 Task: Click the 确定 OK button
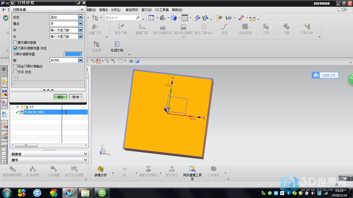click(60, 97)
